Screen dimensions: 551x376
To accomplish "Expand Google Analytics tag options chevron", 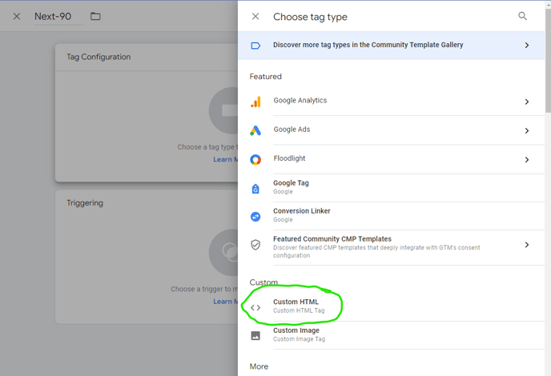I will pyautogui.click(x=526, y=102).
